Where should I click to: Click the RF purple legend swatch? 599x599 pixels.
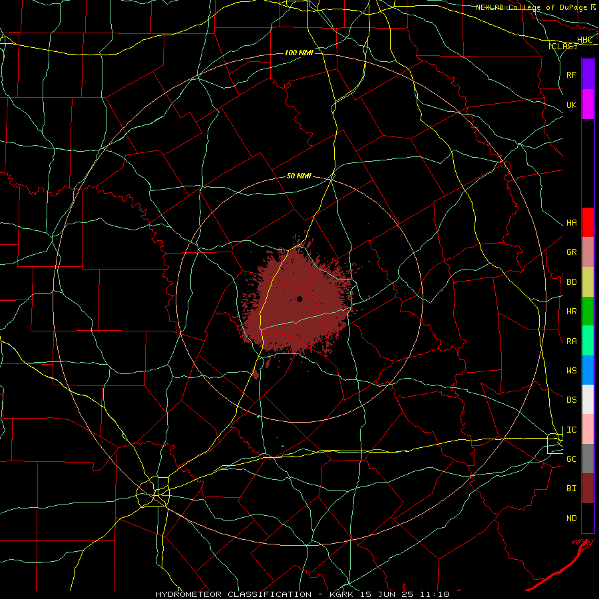click(588, 75)
